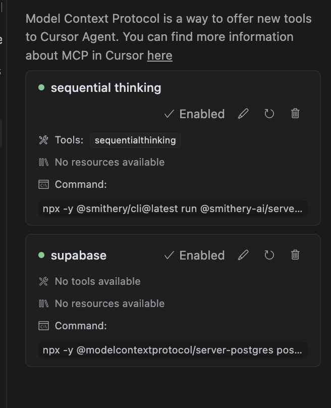The width and height of the screenshot is (331, 408).
Task: Click the sequential thinking server title
Action: tap(106, 88)
